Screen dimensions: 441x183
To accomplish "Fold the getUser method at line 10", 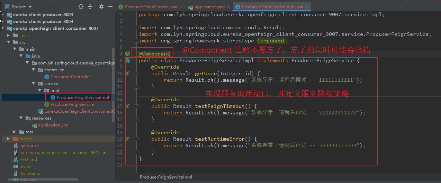I will 136,73.
